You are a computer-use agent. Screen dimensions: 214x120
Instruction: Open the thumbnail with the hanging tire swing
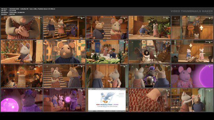(x=150, y=52)
